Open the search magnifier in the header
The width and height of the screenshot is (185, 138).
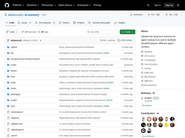pos(148,5)
